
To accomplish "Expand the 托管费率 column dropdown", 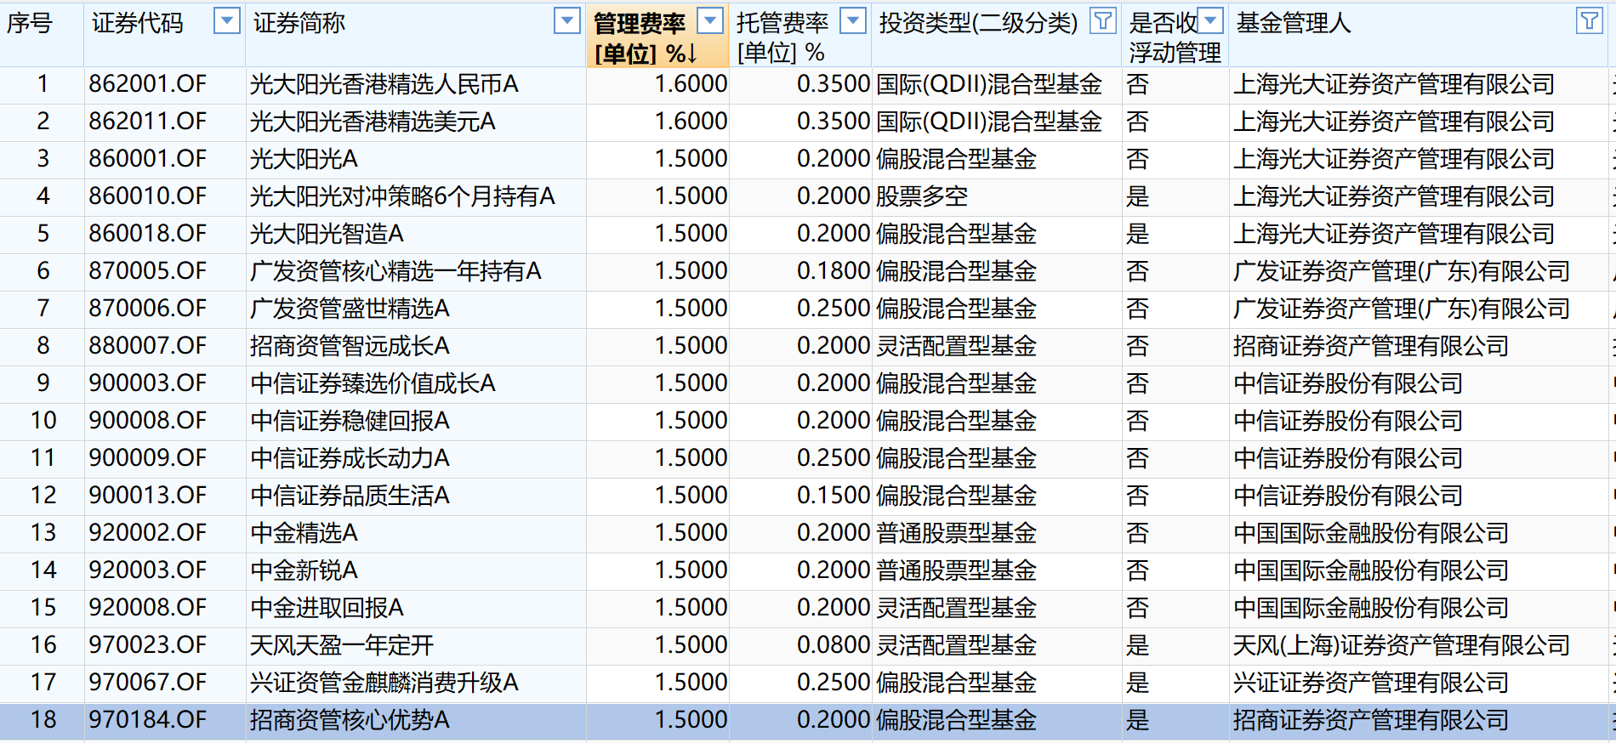I will click(x=852, y=21).
